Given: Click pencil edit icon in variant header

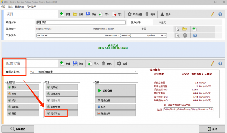Looking at the screenshot, I should (x=212, y=63).
